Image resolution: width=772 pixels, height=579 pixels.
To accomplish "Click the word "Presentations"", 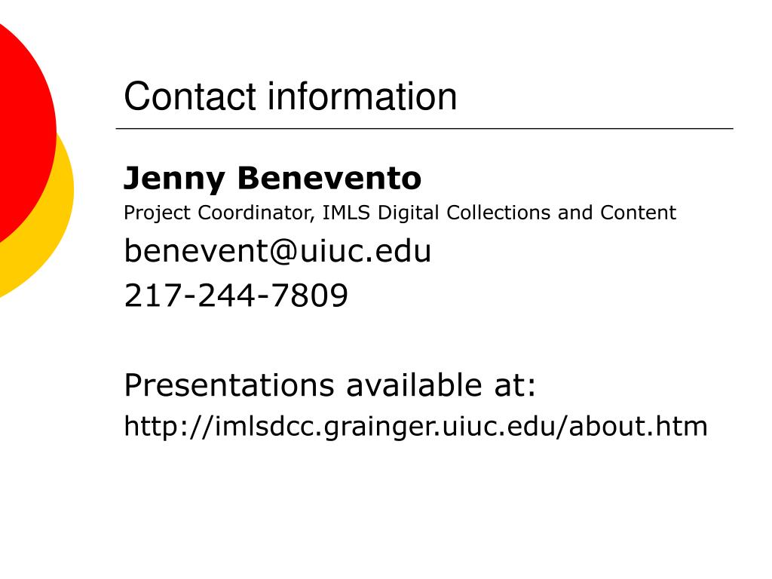I will tap(229, 385).
